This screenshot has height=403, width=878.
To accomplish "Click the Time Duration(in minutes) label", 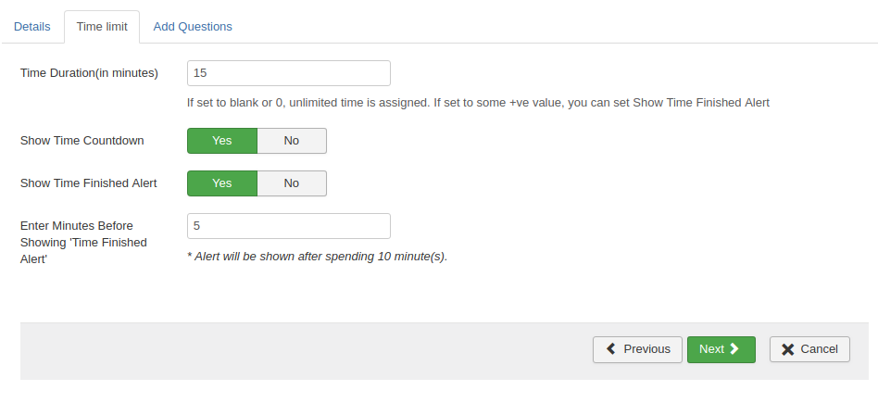I will tap(89, 73).
